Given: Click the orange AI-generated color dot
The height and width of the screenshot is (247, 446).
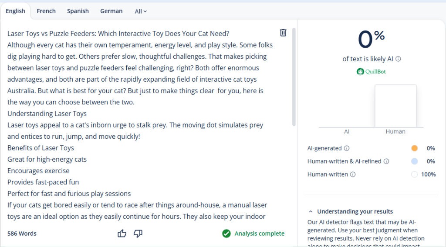Looking at the screenshot, I should 414,148.
